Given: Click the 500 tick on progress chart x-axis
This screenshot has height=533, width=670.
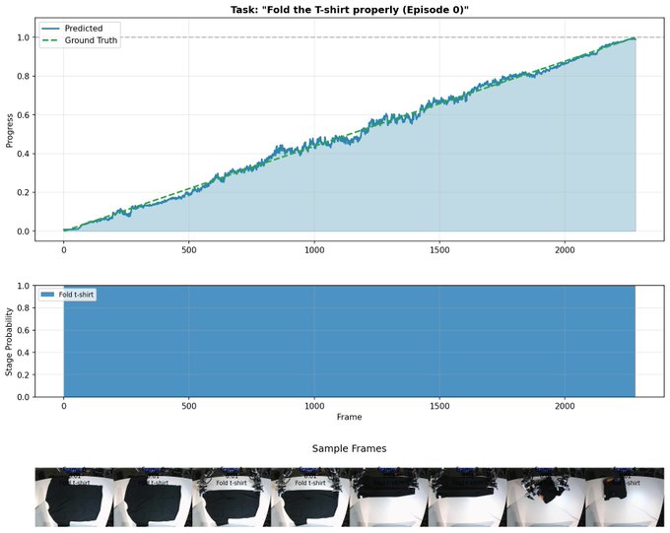Looking at the screenshot, I should tap(189, 250).
